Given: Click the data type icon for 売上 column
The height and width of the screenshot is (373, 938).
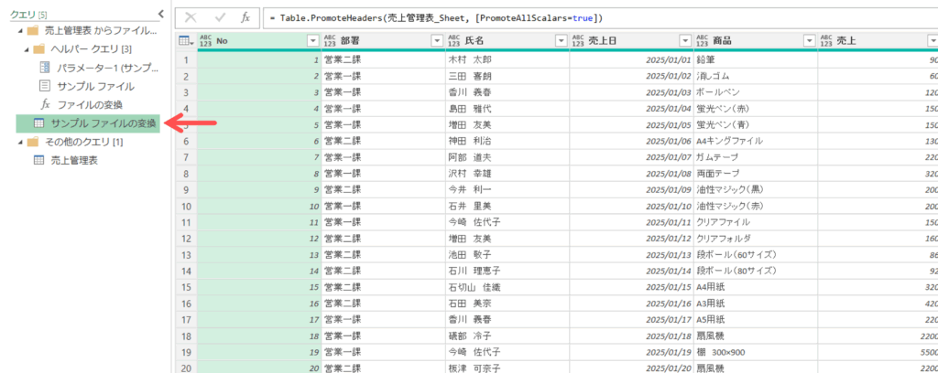Looking at the screenshot, I should click(x=826, y=40).
